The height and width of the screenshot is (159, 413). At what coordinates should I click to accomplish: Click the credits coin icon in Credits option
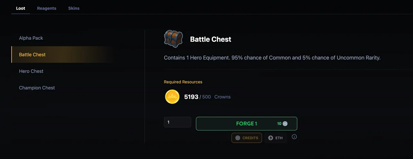[238, 138]
